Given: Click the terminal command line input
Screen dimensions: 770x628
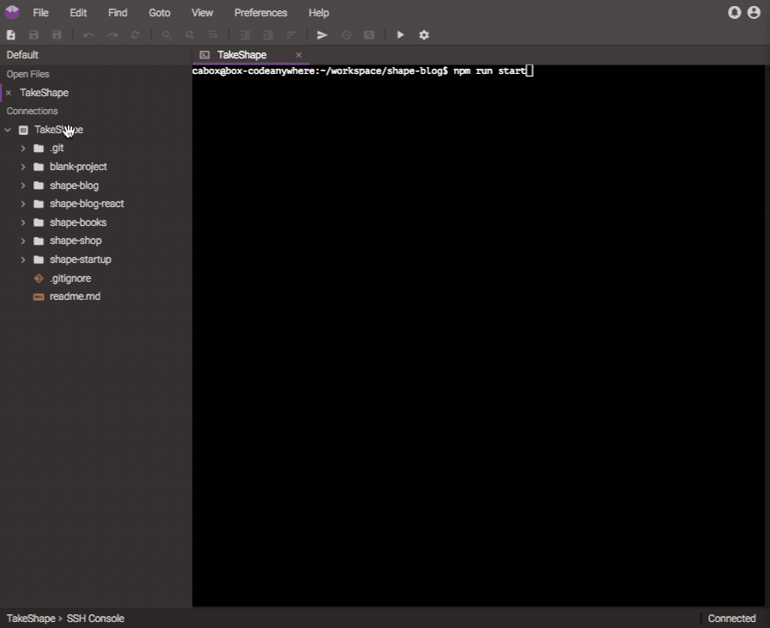Looking at the screenshot, I should point(363,71).
